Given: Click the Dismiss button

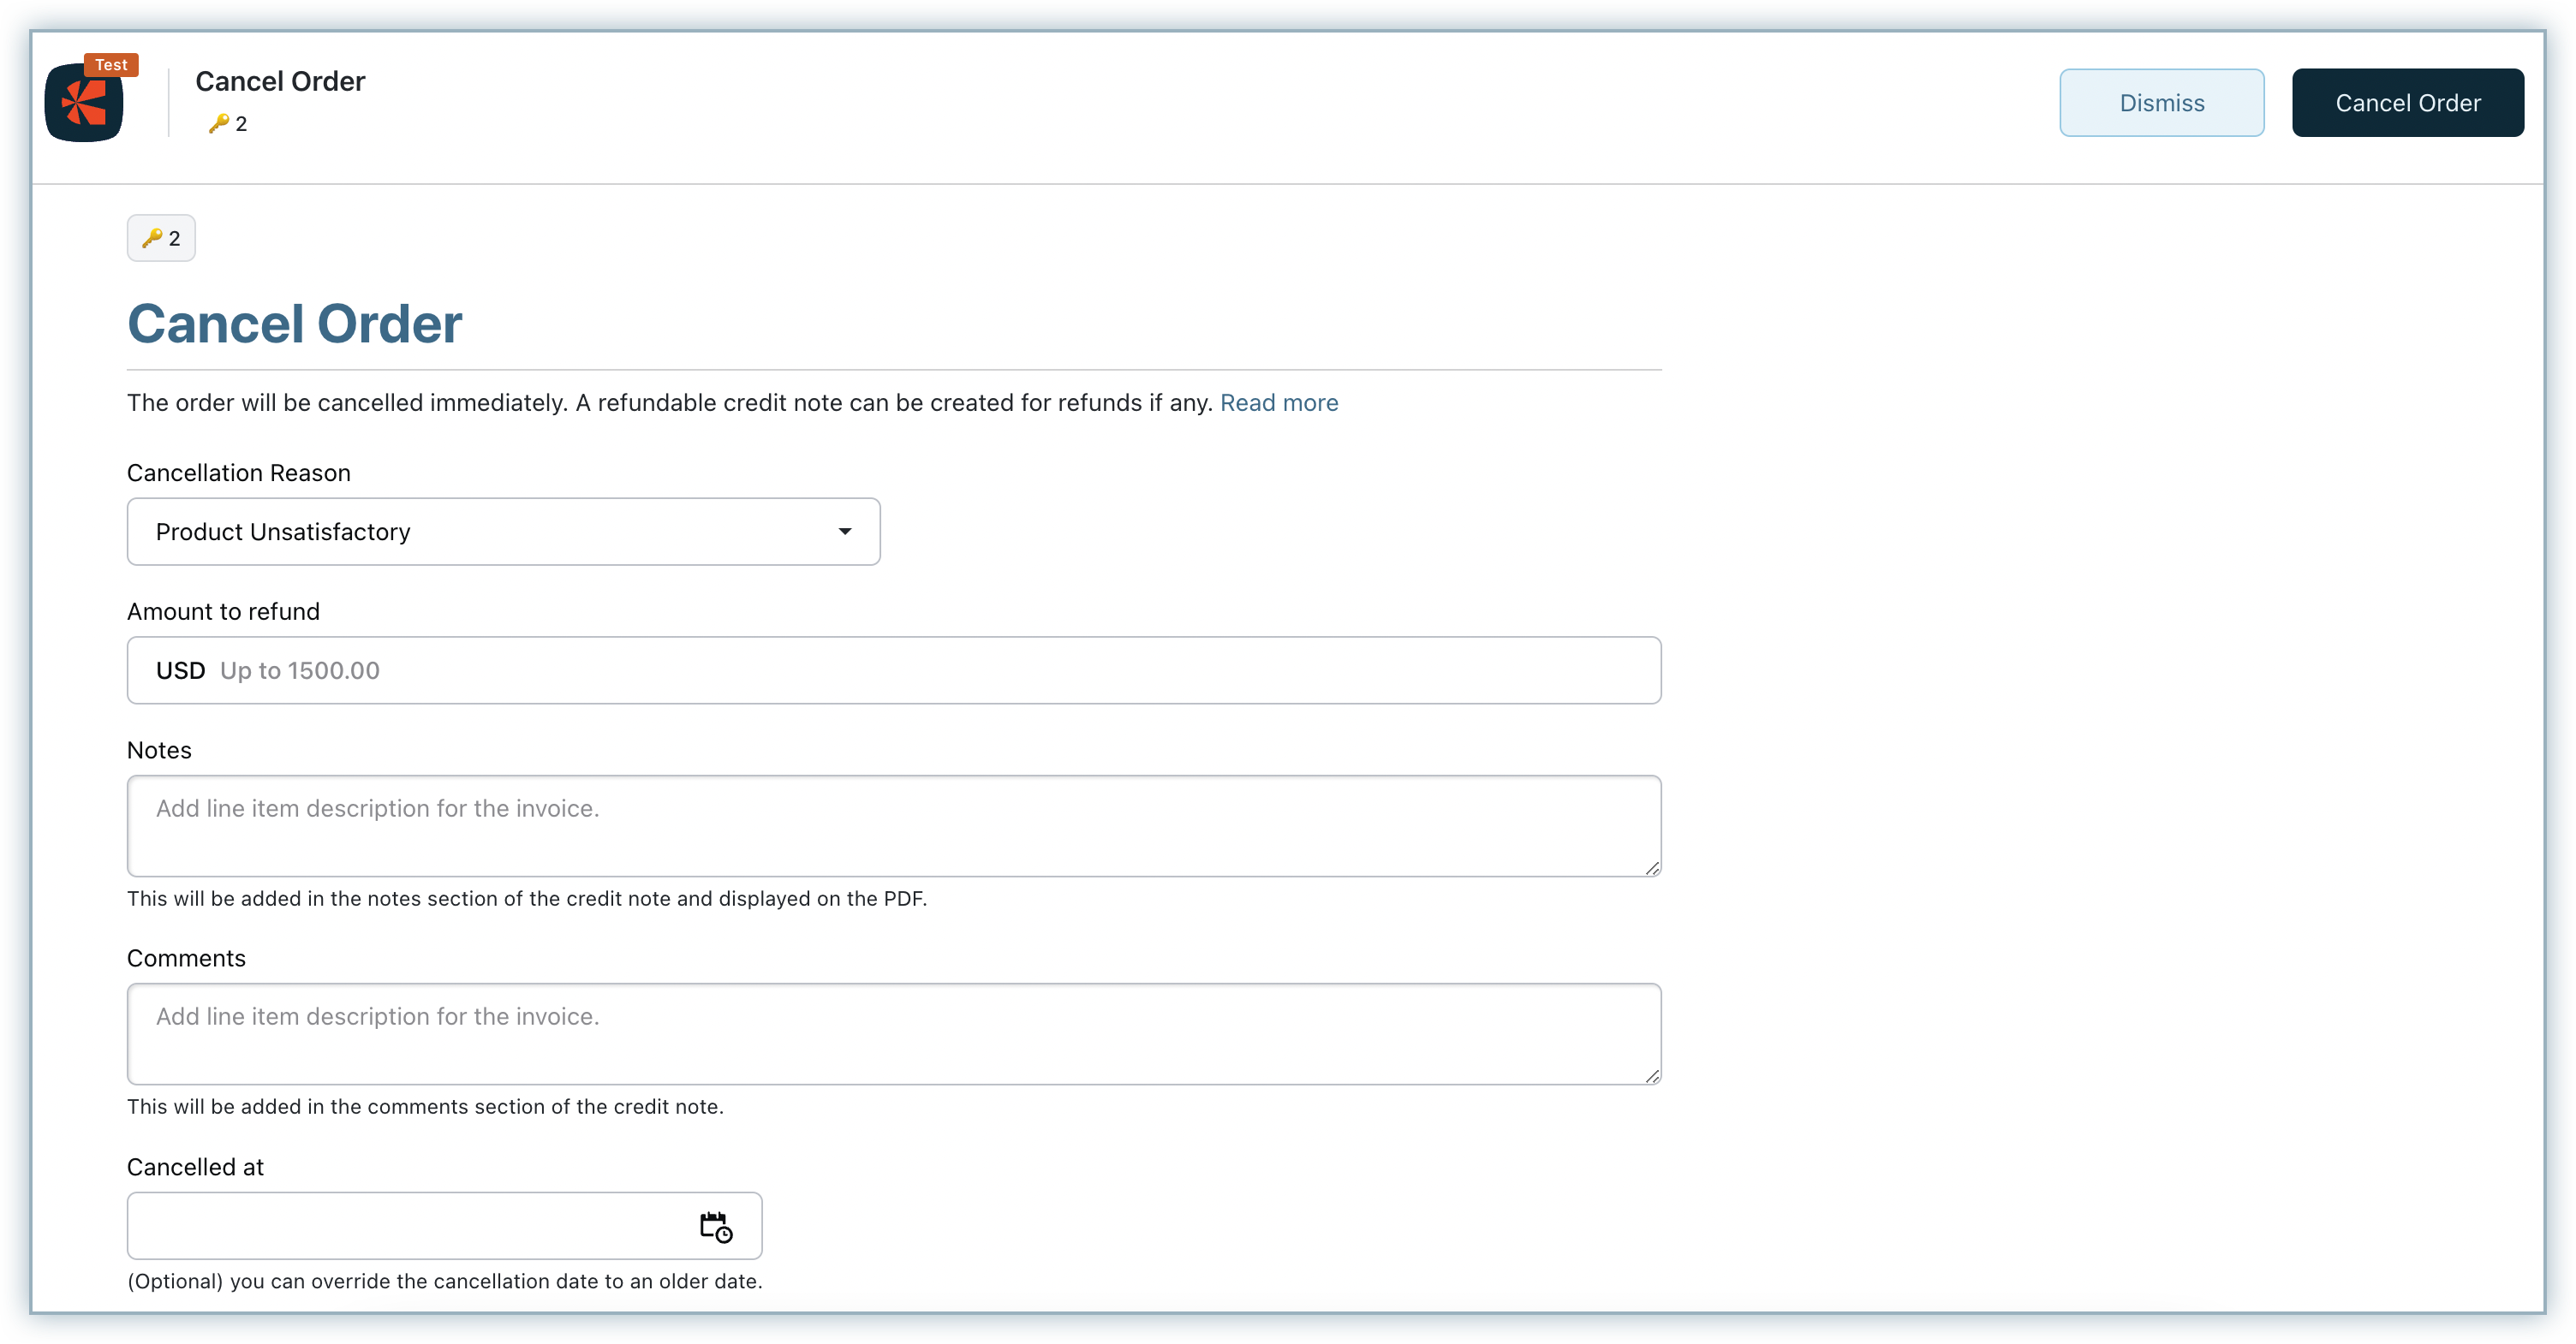Looking at the screenshot, I should pyautogui.click(x=2161, y=103).
